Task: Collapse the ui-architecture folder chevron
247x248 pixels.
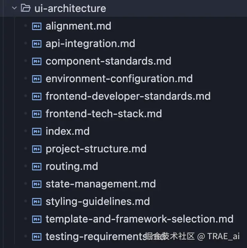Action: 14,8
